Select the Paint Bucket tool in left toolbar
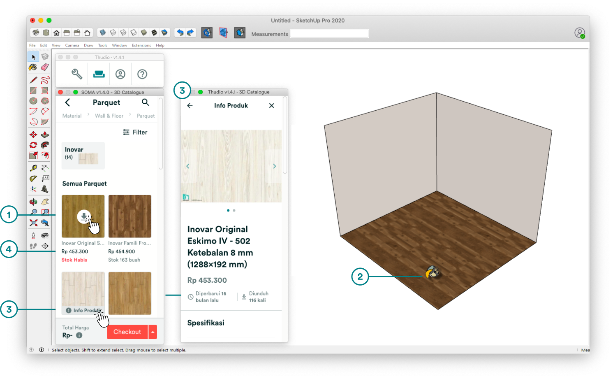613x379 pixels. pyautogui.click(x=33, y=67)
